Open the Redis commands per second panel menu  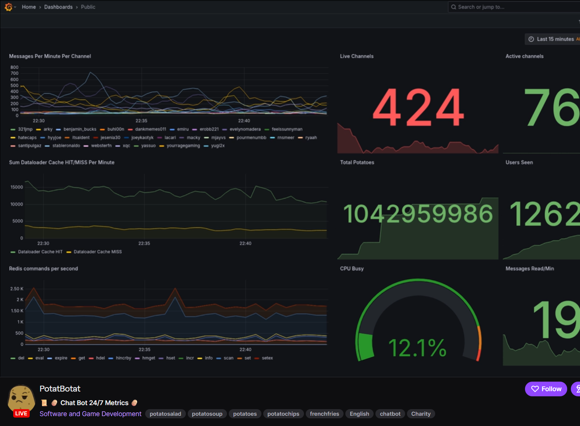coord(44,269)
